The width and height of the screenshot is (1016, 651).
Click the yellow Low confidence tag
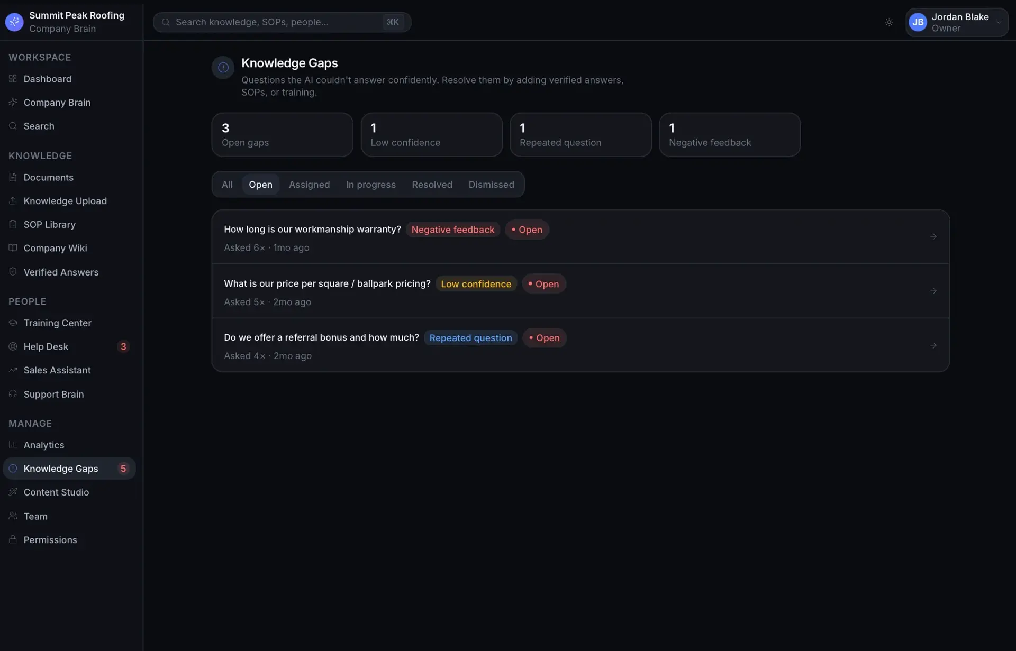[x=476, y=284]
